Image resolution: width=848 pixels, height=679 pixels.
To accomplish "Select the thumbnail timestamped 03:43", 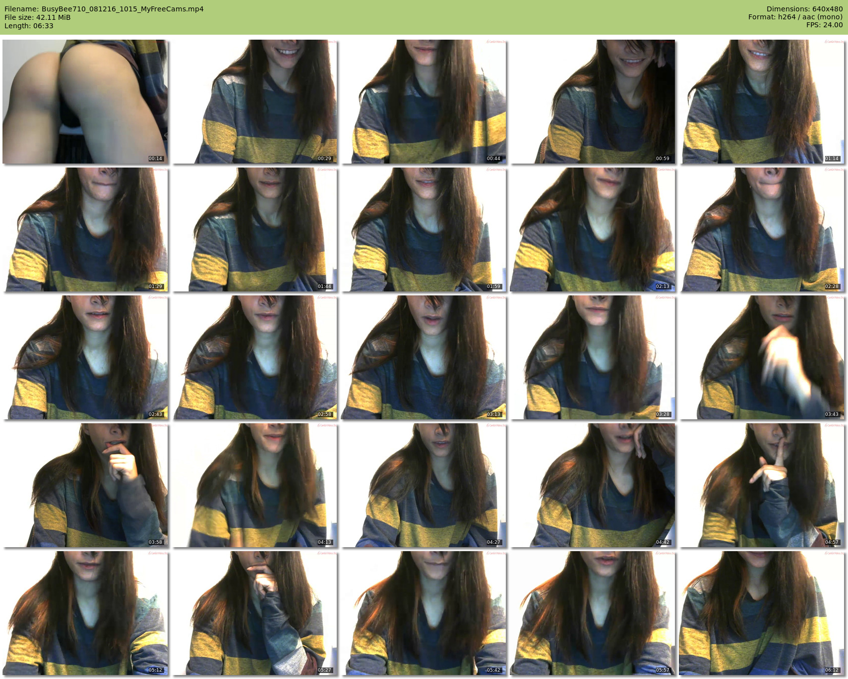I will point(762,357).
